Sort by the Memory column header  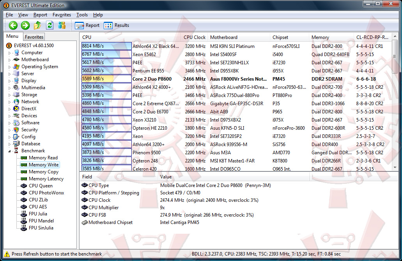[331, 37]
